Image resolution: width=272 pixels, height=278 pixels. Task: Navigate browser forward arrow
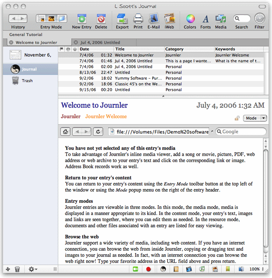coord(86,132)
